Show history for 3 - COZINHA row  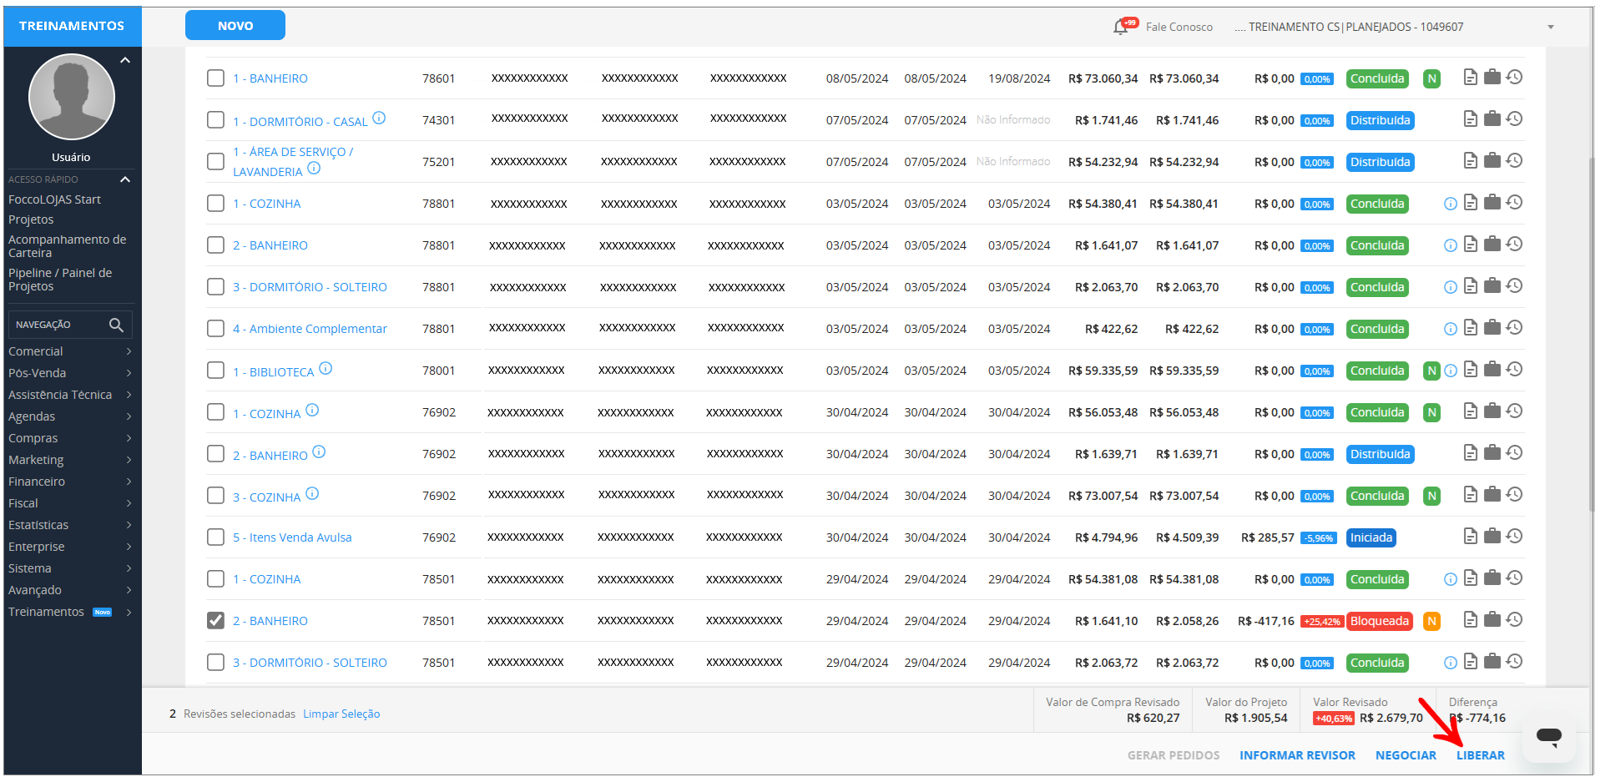[1514, 495]
